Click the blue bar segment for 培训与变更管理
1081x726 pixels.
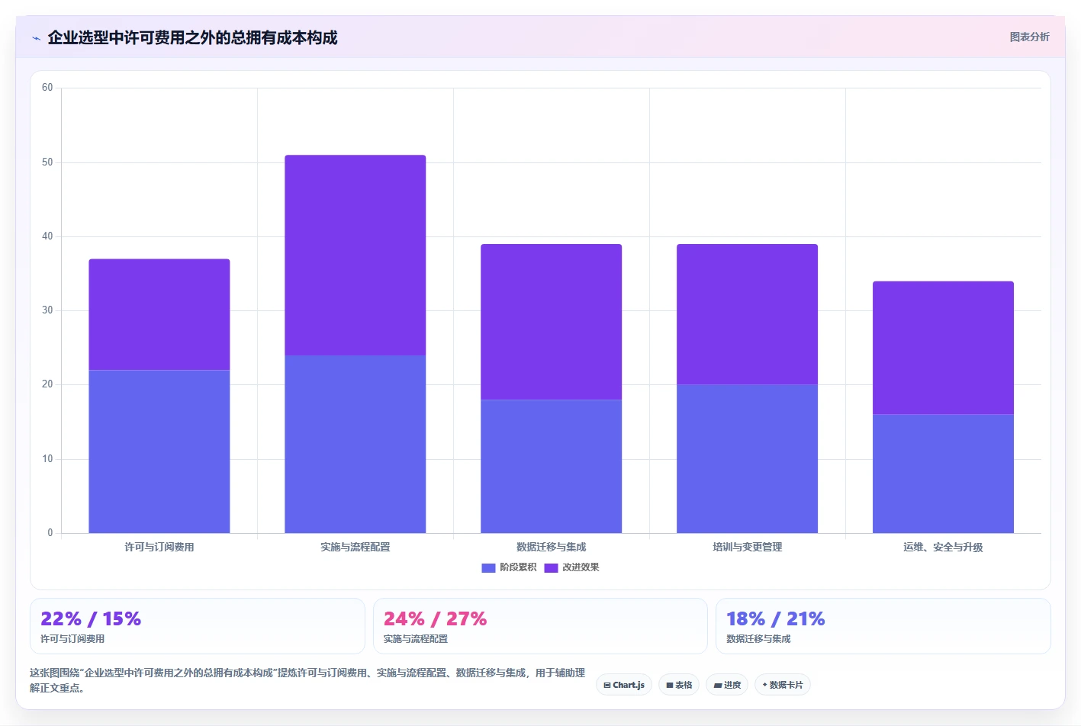(748, 459)
